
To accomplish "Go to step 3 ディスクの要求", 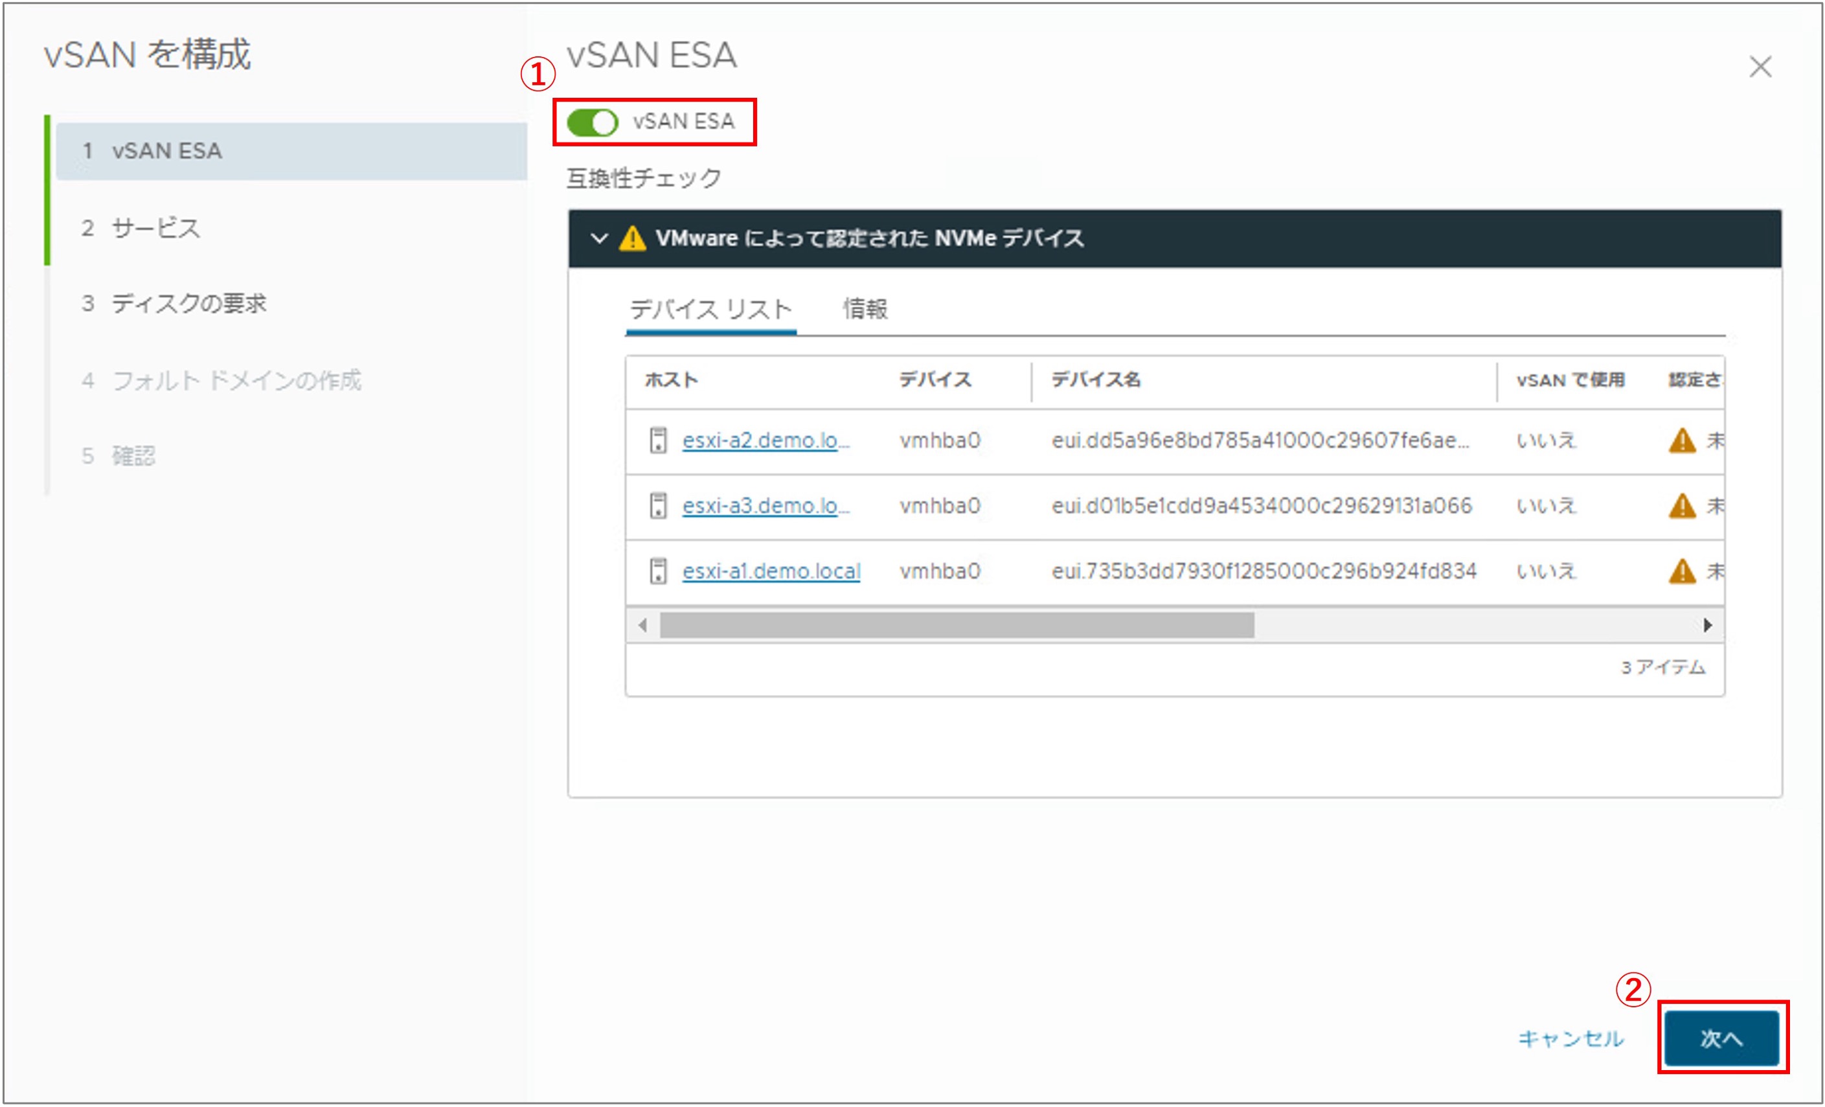I will point(188,303).
